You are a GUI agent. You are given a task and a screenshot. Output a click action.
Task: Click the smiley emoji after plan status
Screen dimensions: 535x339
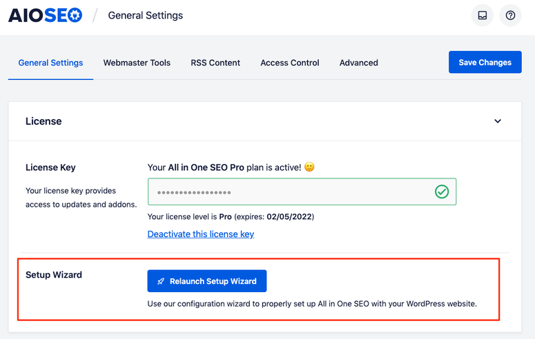click(x=309, y=167)
